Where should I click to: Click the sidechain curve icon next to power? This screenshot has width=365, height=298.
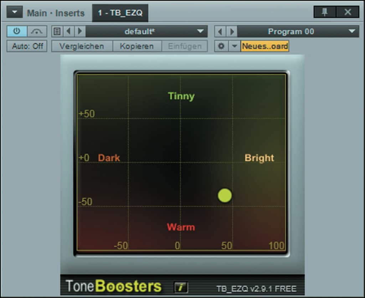click(x=37, y=31)
